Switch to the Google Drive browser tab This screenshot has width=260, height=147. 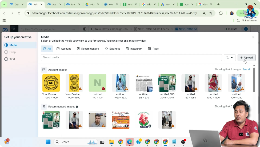coord(92,5)
